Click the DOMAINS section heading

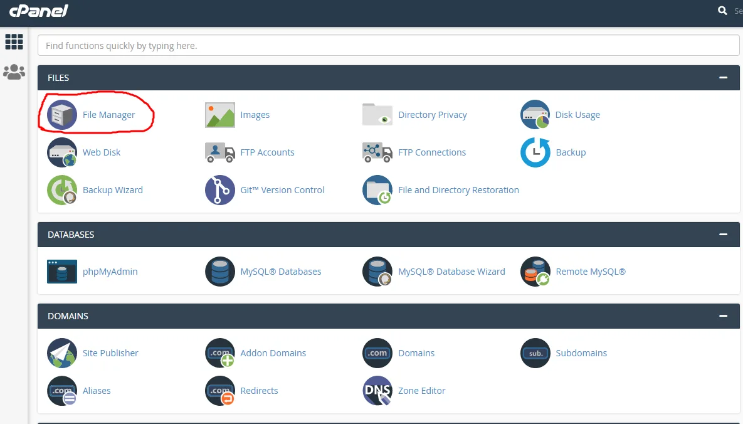[x=68, y=316]
